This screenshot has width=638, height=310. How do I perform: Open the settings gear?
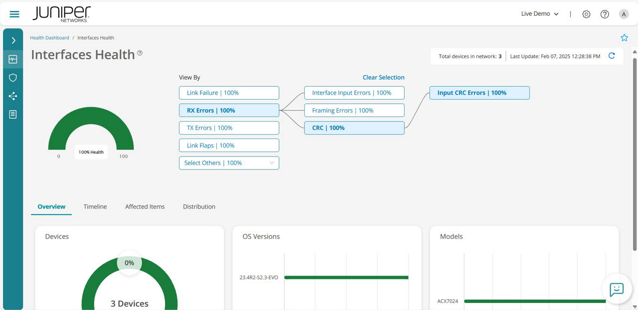[586, 14]
